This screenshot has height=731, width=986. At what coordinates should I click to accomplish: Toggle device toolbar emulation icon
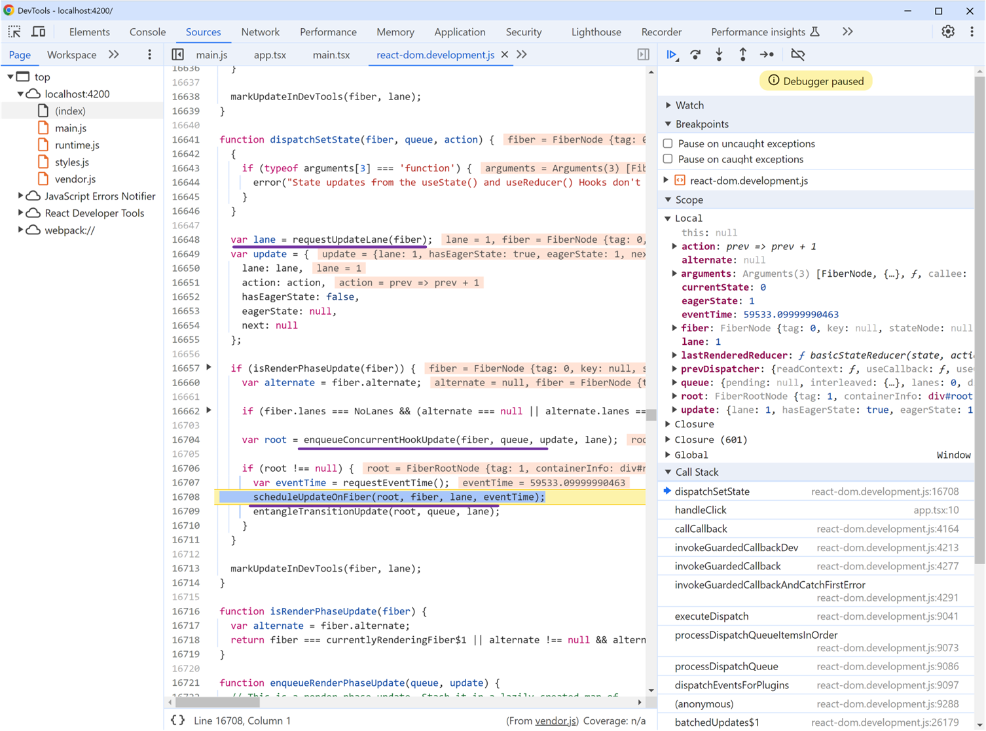click(x=39, y=31)
